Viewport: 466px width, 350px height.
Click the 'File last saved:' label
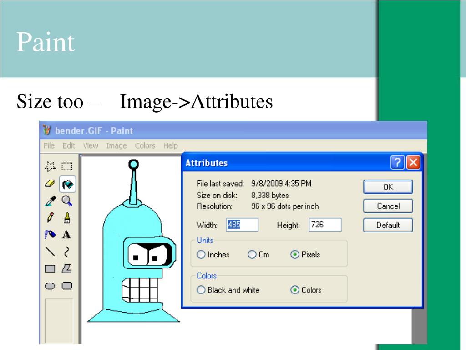[x=220, y=184]
